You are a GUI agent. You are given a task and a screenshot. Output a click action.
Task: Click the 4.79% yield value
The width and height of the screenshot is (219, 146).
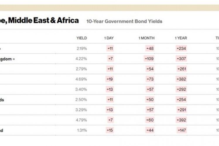(x=81, y=120)
